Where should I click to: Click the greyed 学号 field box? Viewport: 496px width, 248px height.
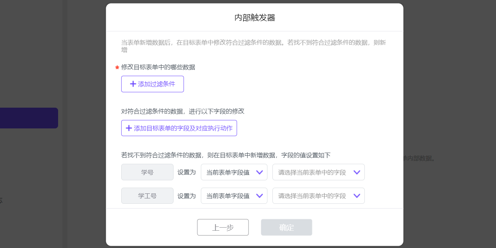click(x=147, y=172)
